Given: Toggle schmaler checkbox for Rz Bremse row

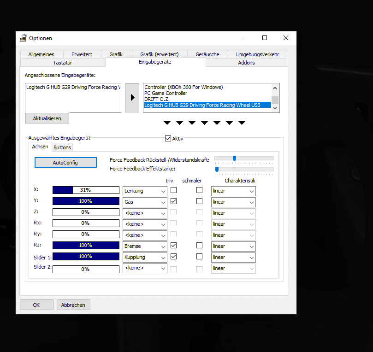Looking at the screenshot, I should click(x=199, y=246).
